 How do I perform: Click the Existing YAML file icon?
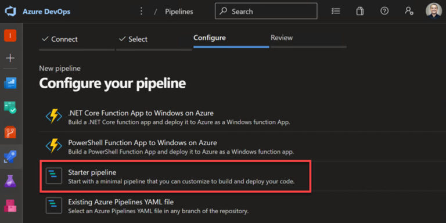pyautogui.click(x=54, y=206)
